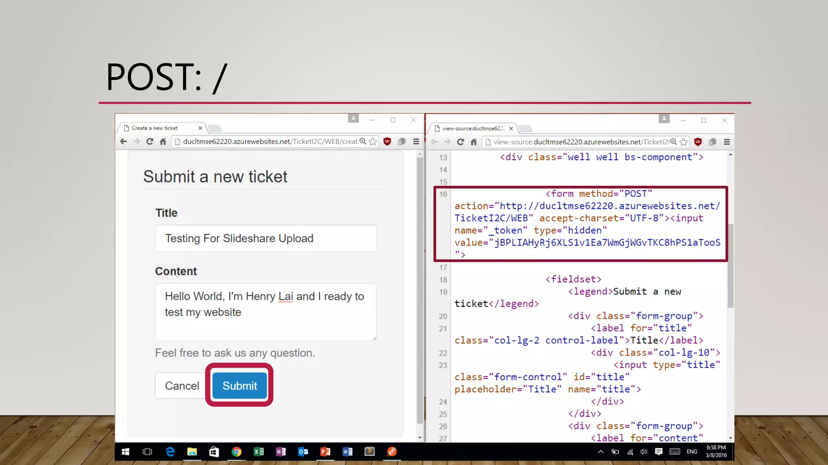This screenshot has height=465, width=828.
Task: Bookmark the ticket page with star icon
Action: click(x=373, y=141)
